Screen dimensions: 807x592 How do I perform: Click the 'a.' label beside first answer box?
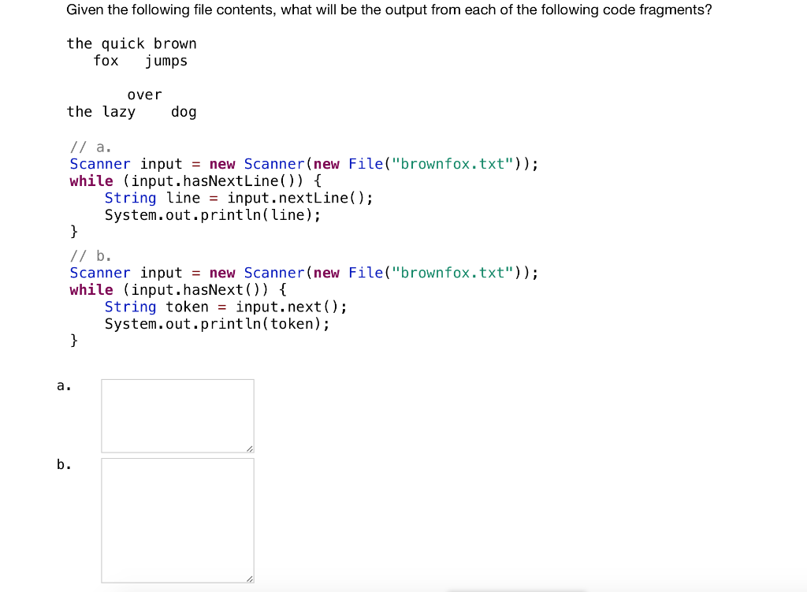[64, 385]
